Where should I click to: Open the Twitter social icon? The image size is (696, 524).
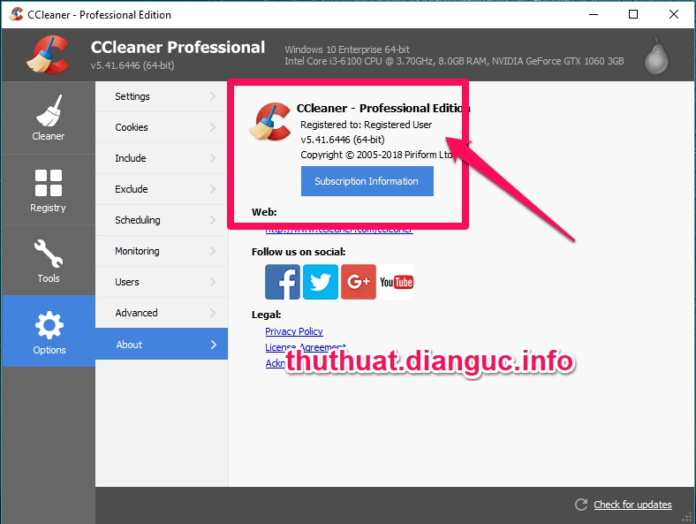(321, 282)
